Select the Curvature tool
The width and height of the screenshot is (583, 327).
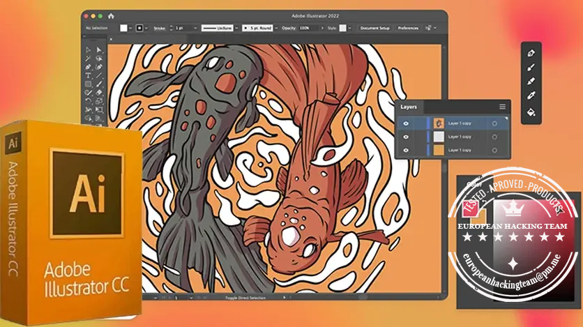pyautogui.click(x=99, y=67)
